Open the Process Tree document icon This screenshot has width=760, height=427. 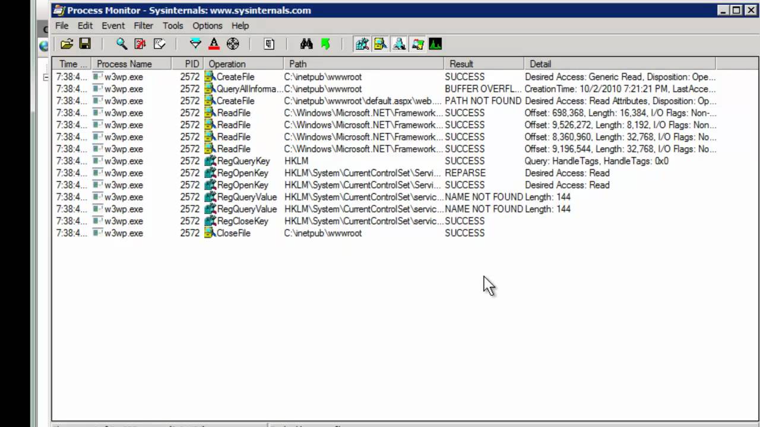[269, 44]
